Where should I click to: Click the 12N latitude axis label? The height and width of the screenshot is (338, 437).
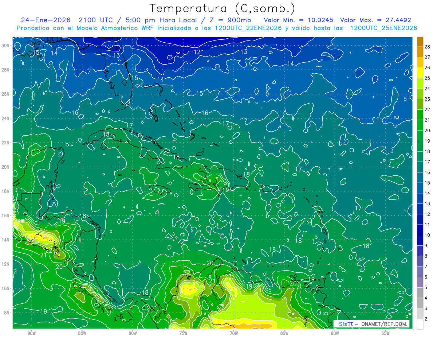coord(6,264)
